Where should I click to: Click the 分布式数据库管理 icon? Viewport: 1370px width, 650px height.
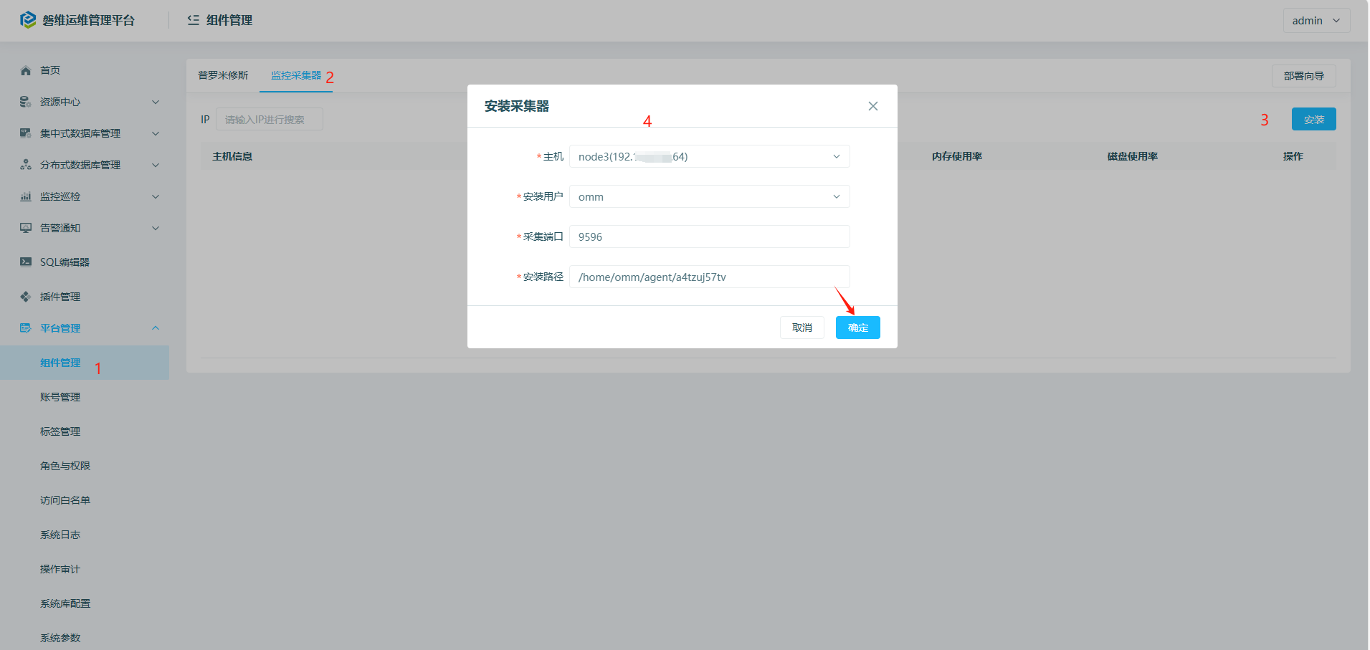(26, 165)
